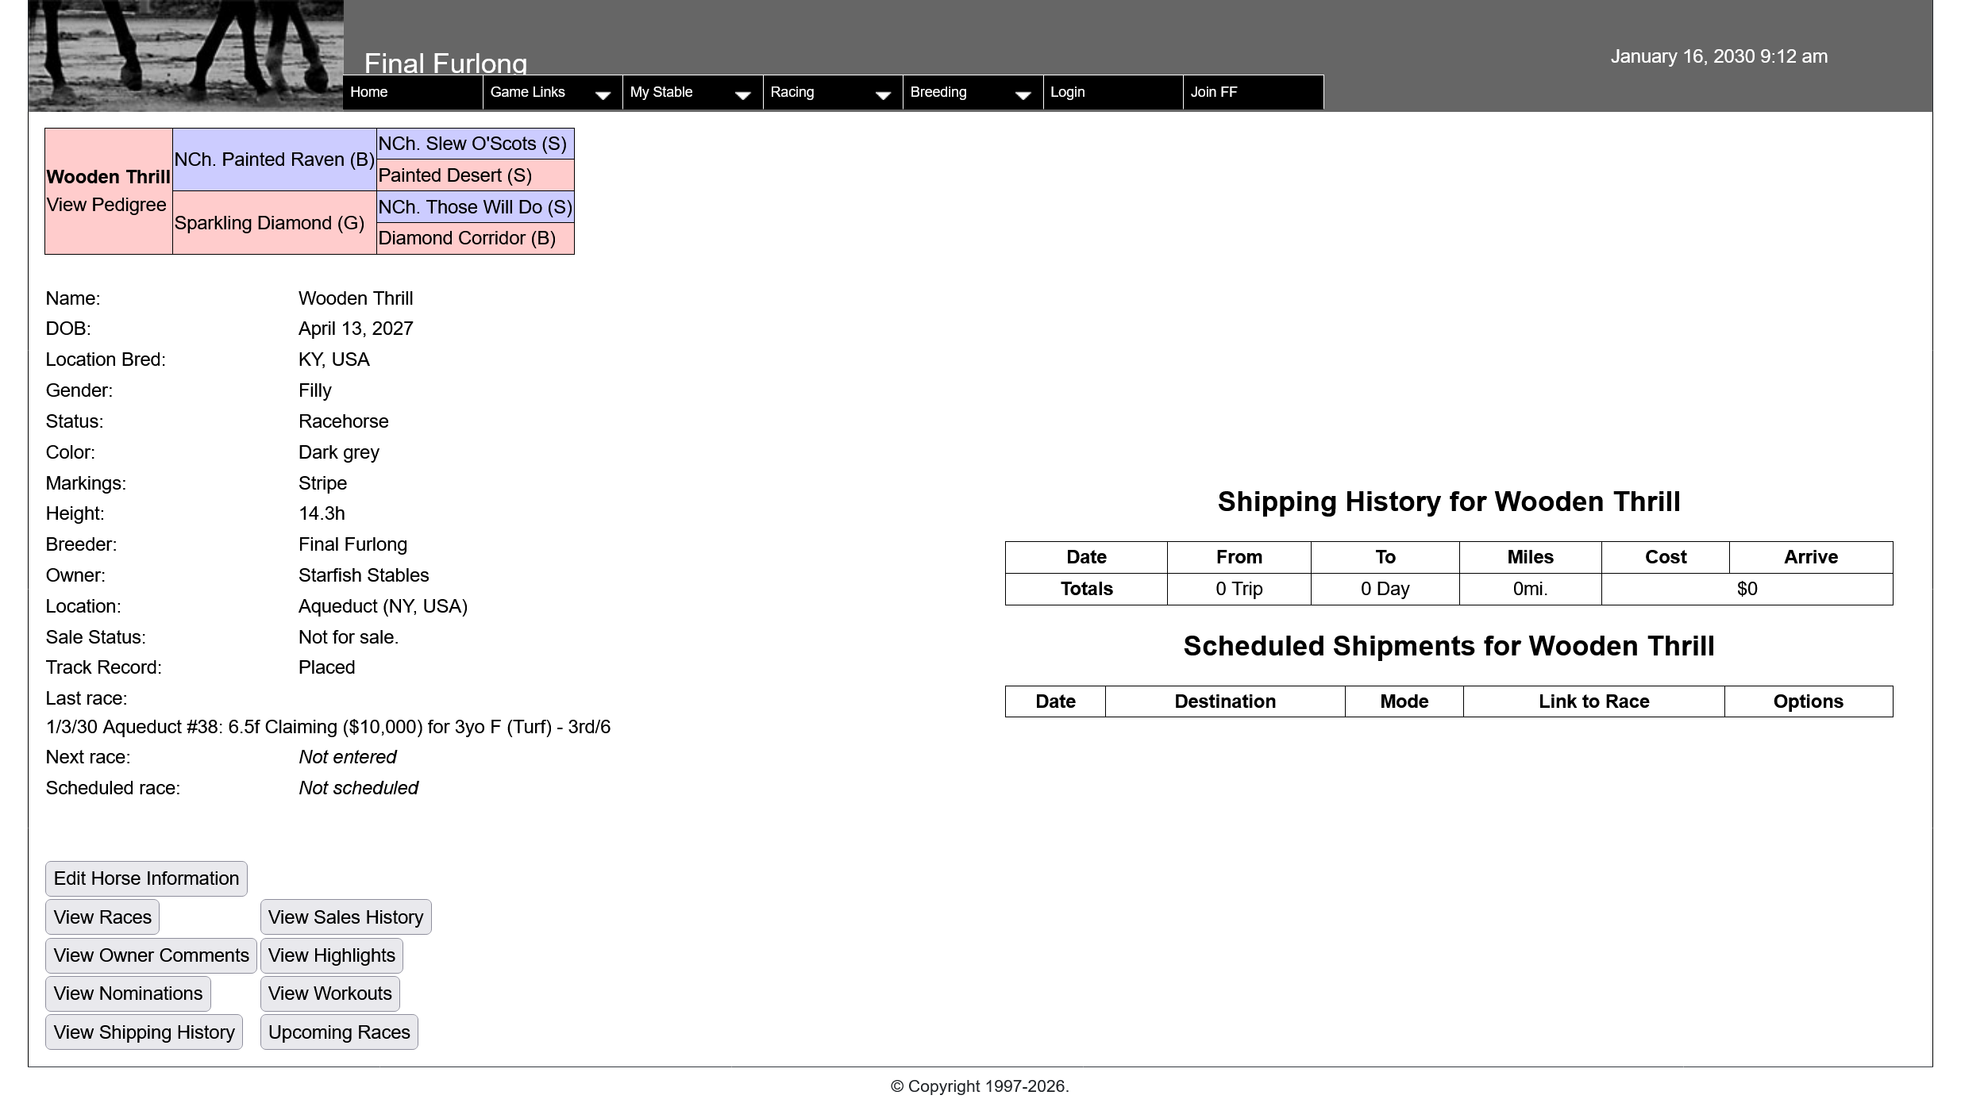Select Diamond Corridor pedigree cell
The image size is (1961, 1103).
467,238
